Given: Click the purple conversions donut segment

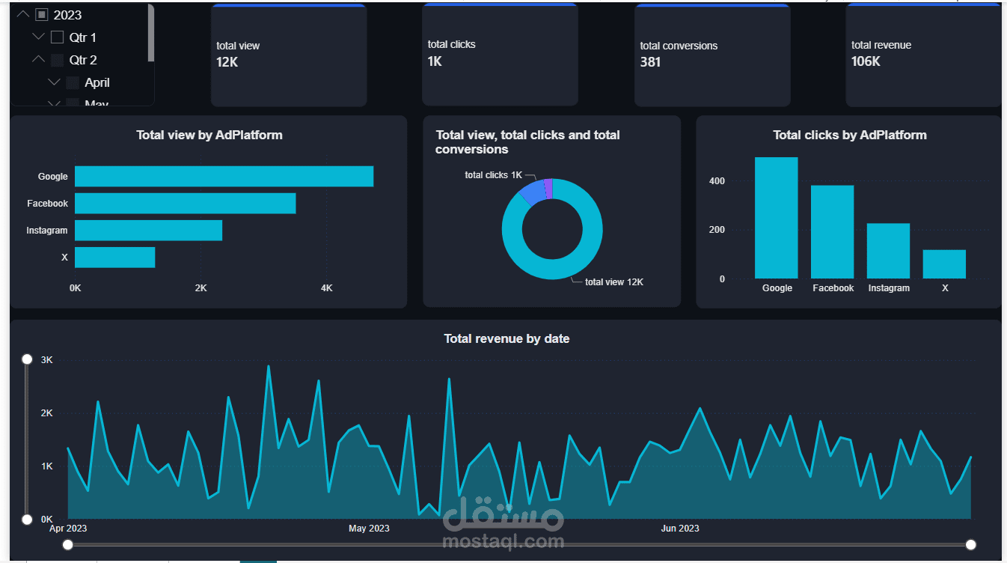Looking at the screenshot, I should (x=548, y=188).
